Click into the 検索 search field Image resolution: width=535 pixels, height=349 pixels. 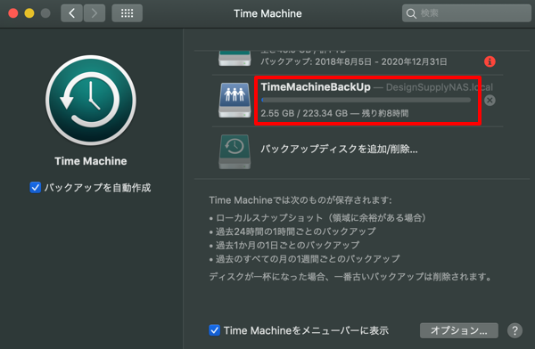pyautogui.click(x=466, y=13)
